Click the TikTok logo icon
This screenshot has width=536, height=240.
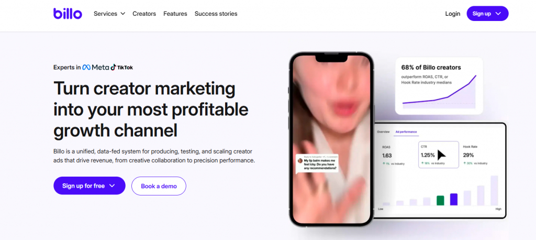pyautogui.click(x=114, y=67)
